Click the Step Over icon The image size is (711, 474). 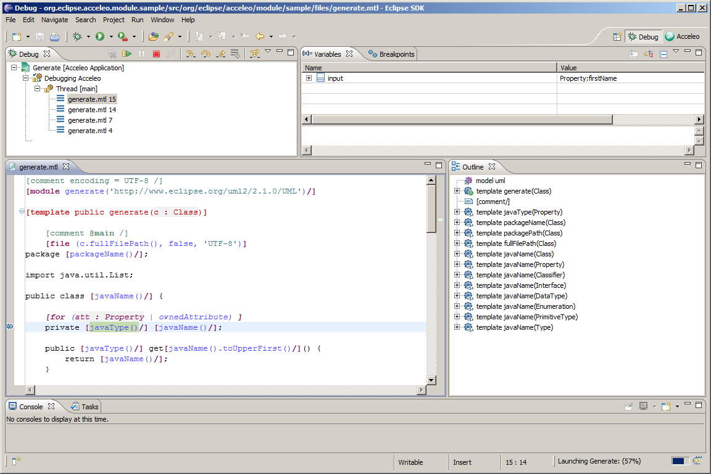(x=206, y=54)
